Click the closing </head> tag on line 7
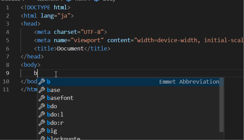 click(x=32, y=57)
